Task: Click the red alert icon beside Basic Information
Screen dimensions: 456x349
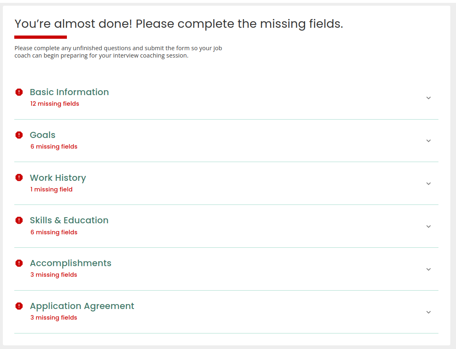Action: coord(19,92)
